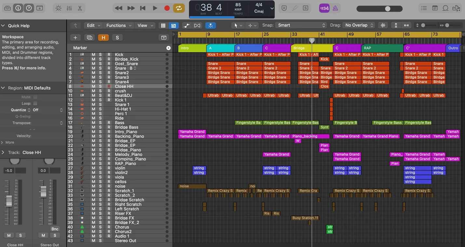Open the Mixer faders icon
Screen dimensions: 465x247
point(69,8)
